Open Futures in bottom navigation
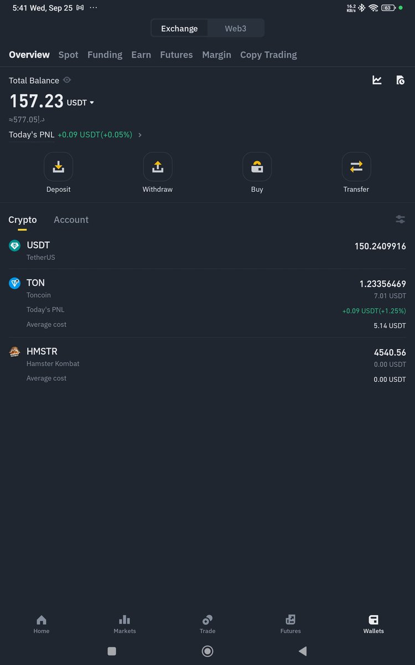The height and width of the screenshot is (665, 415). click(290, 624)
